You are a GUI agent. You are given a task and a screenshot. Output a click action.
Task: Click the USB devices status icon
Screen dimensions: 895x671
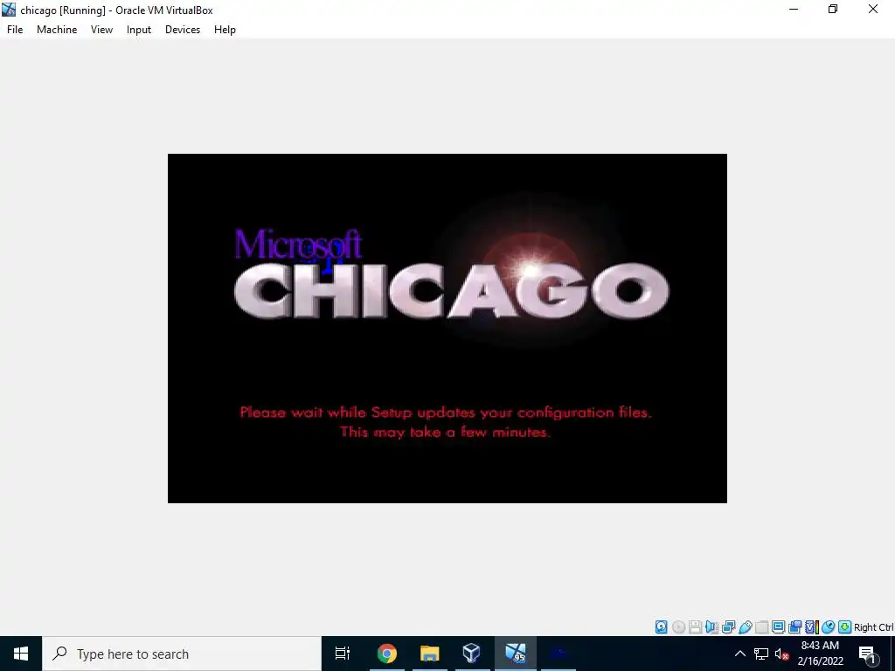[746, 627]
